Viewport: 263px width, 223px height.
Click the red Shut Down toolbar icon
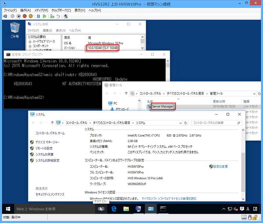(x=25, y=16)
